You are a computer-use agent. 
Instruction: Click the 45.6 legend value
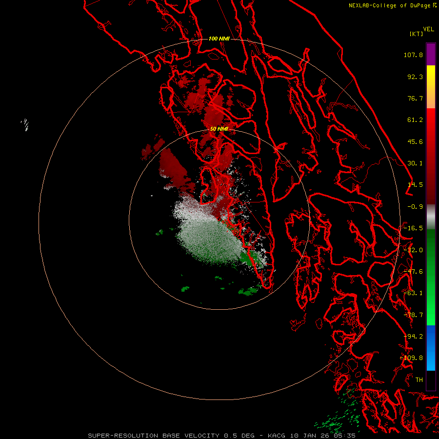click(415, 141)
